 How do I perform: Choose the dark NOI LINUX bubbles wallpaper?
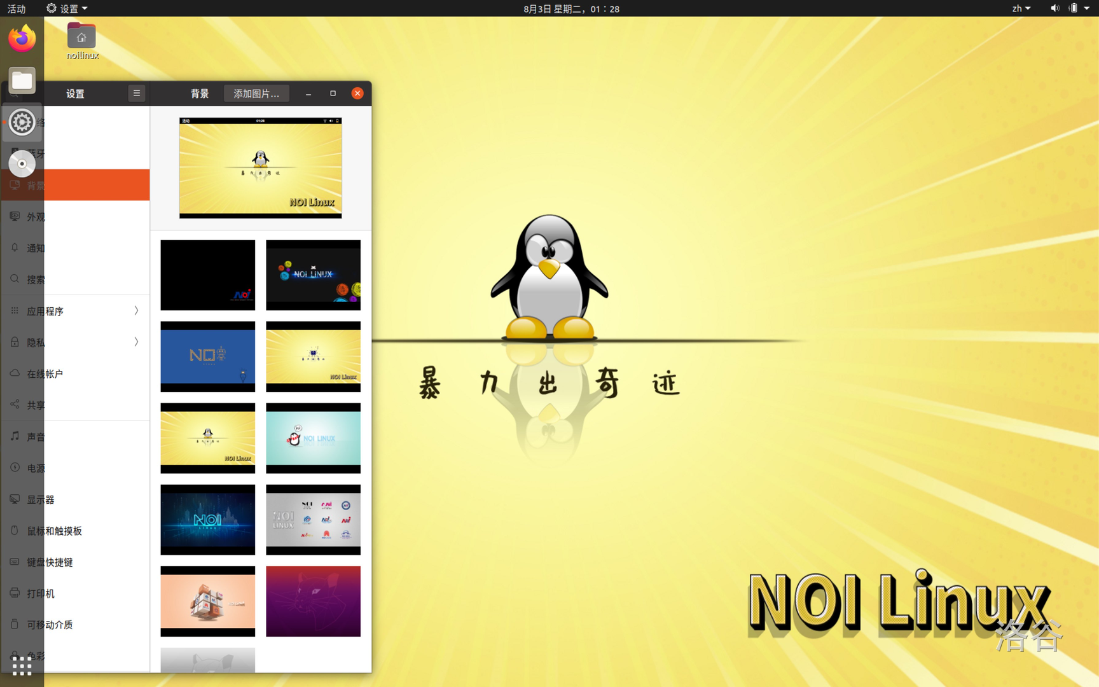[x=314, y=275]
